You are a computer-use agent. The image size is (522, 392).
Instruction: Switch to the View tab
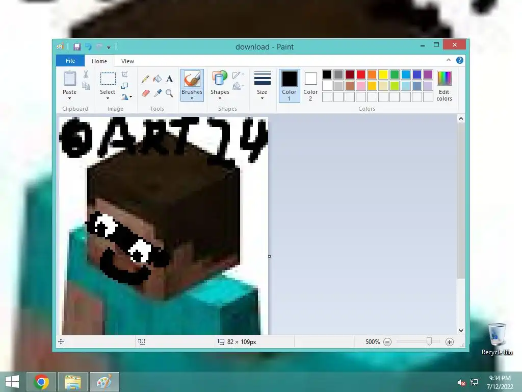click(x=127, y=61)
